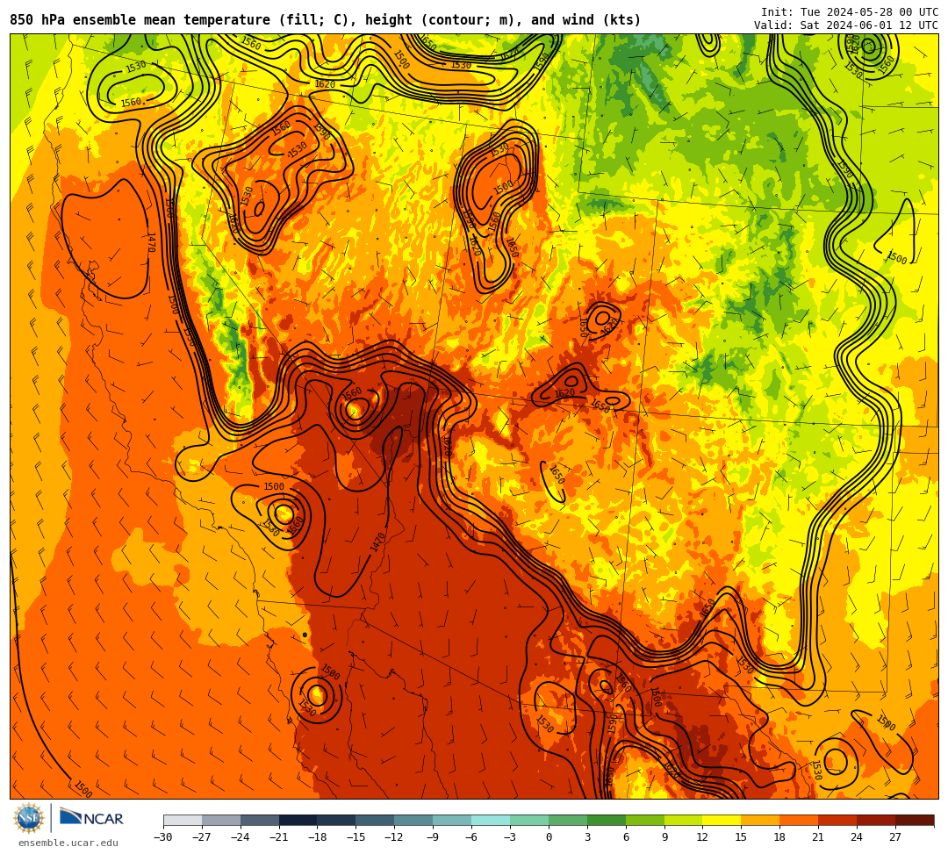948x854 pixels.
Task: Click the Valid: Sat 2024-06-01 12 UTC line
Action: click(846, 25)
